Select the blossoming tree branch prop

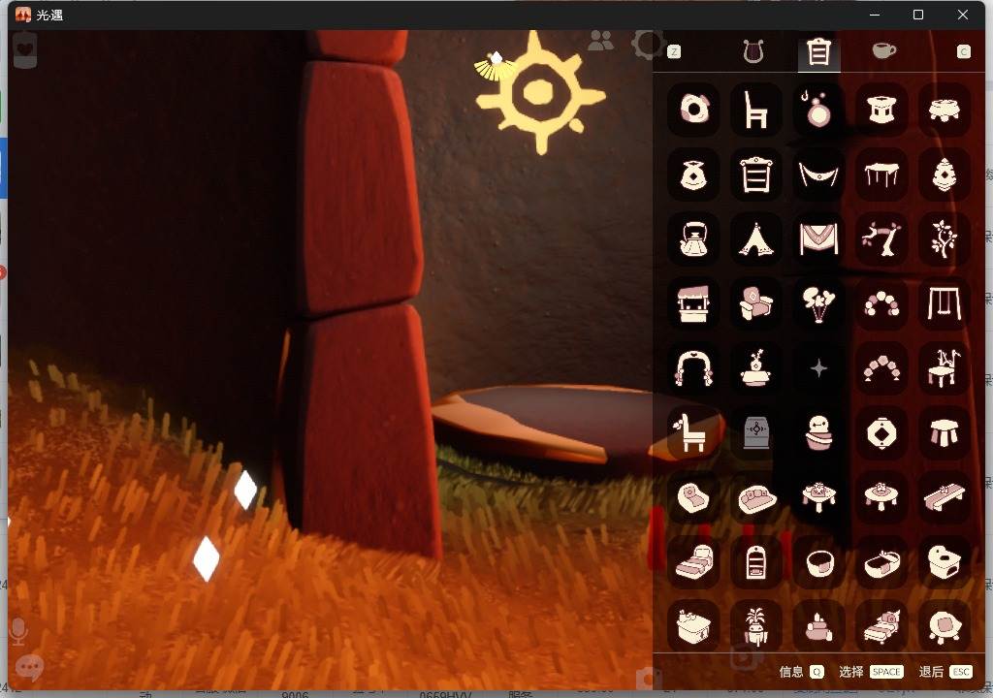coord(881,238)
